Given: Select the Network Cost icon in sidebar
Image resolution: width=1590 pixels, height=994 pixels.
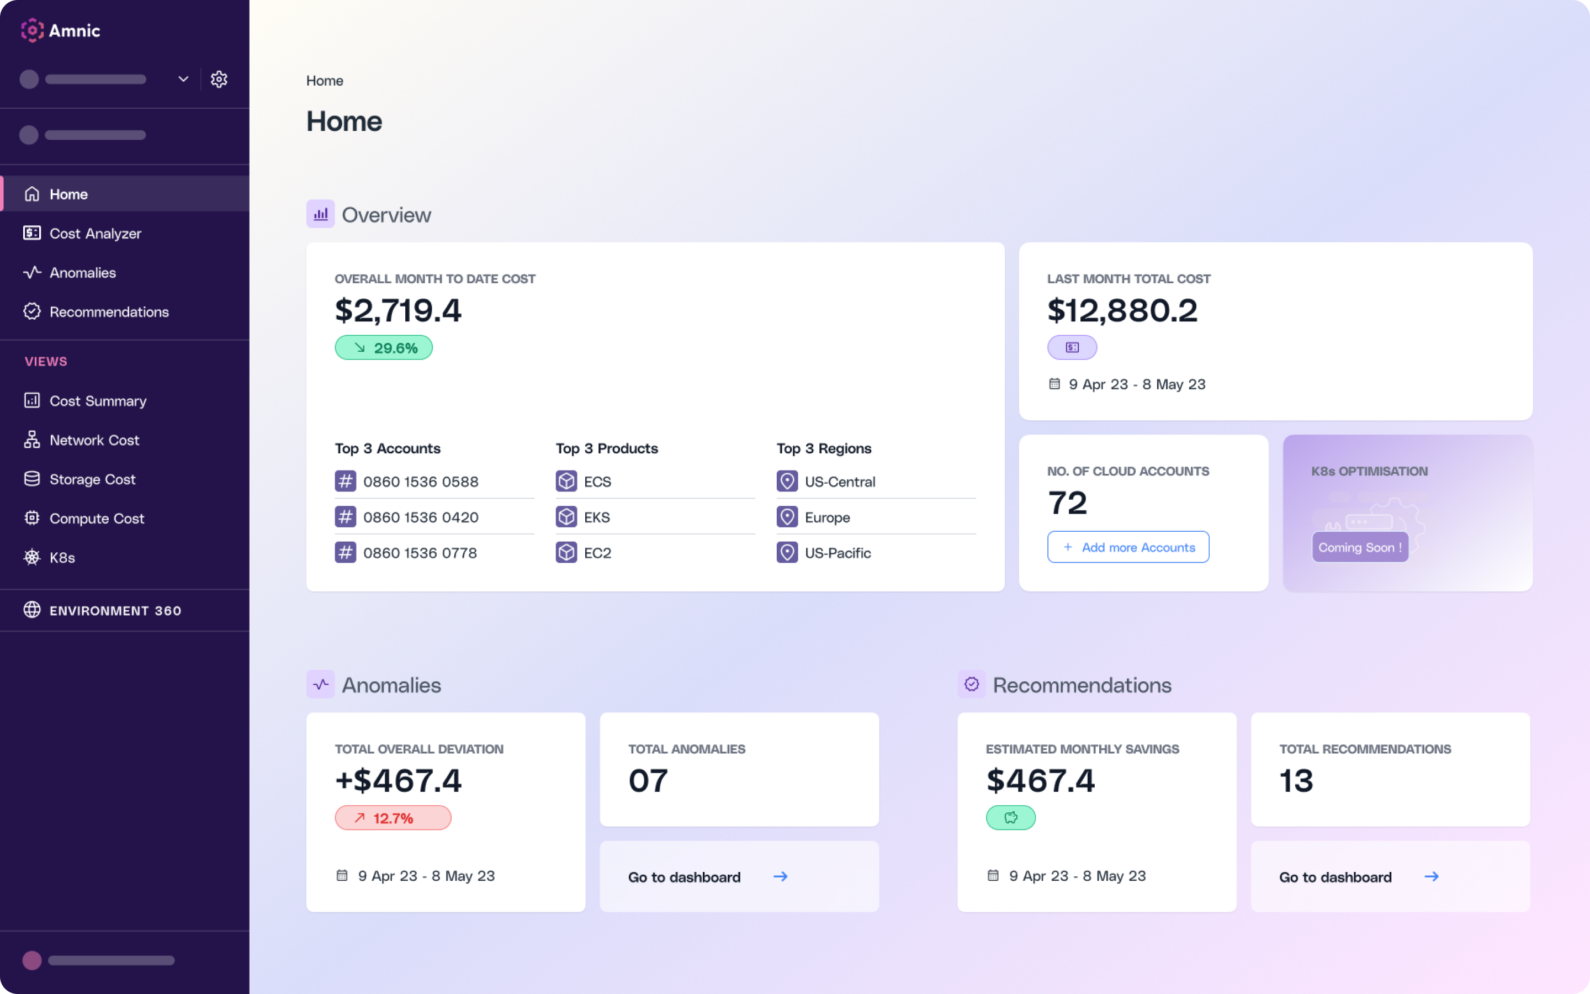Looking at the screenshot, I should [31, 440].
